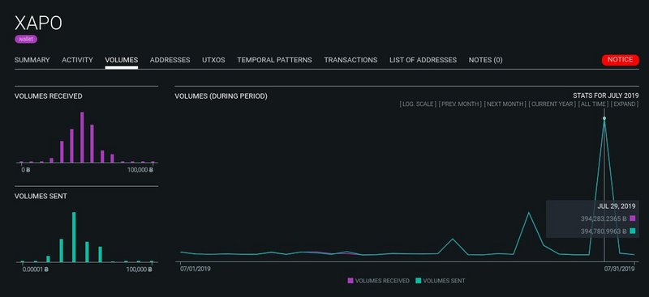Click the Stats for July 2019 label
The height and width of the screenshot is (297, 649).
(605, 95)
